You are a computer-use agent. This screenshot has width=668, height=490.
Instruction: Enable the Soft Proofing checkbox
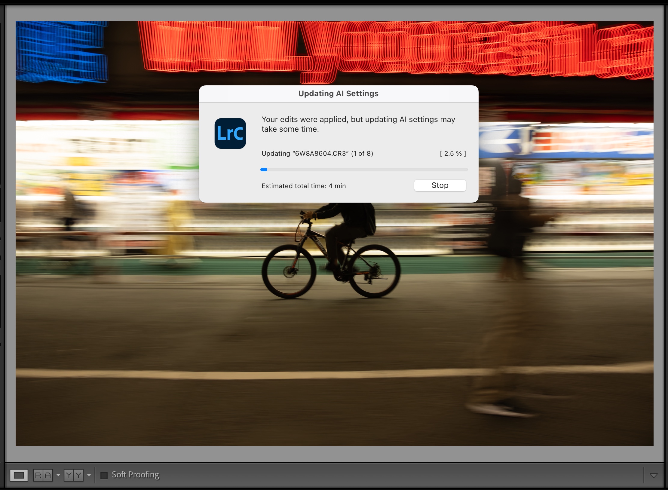[x=104, y=475]
